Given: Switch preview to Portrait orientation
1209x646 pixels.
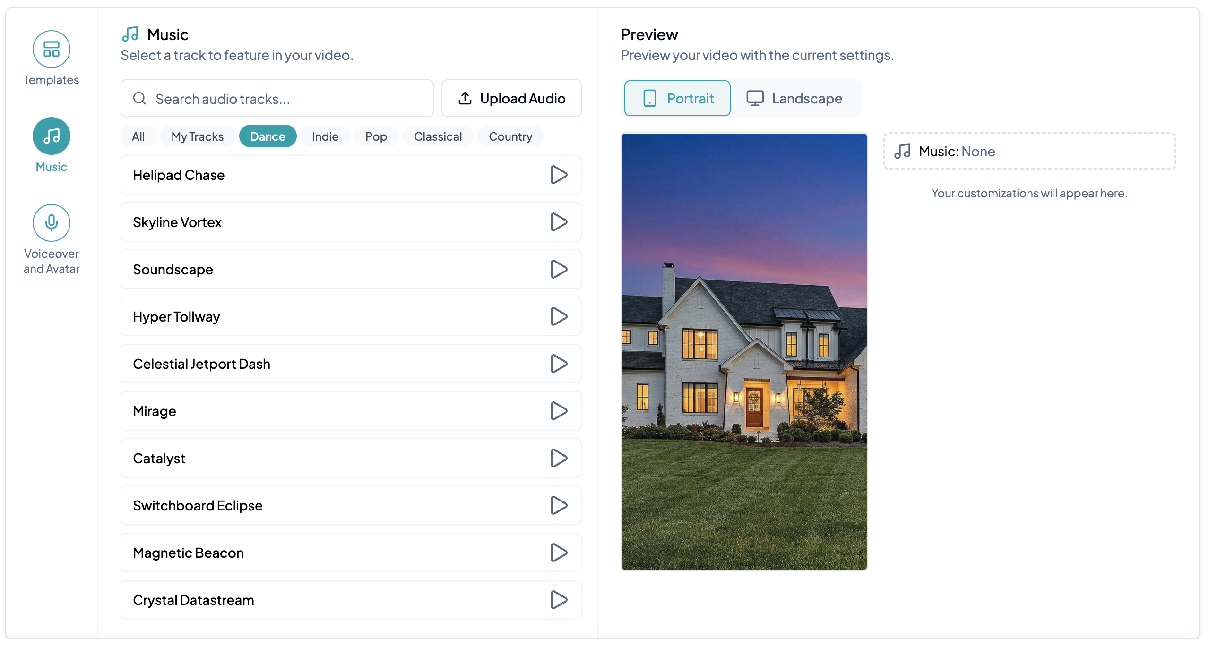Looking at the screenshot, I should (x=677, y=98).
